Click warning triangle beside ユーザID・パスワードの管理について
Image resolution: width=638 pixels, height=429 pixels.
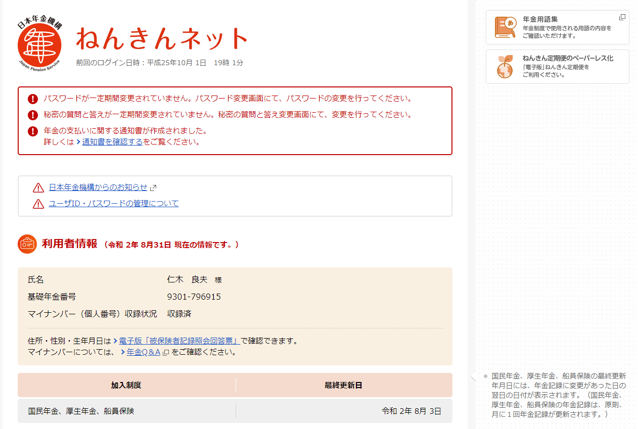tap(38, 204)
